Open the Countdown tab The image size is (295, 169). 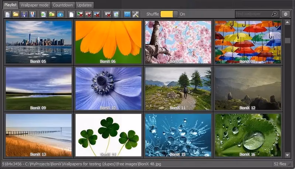[63, 5]
